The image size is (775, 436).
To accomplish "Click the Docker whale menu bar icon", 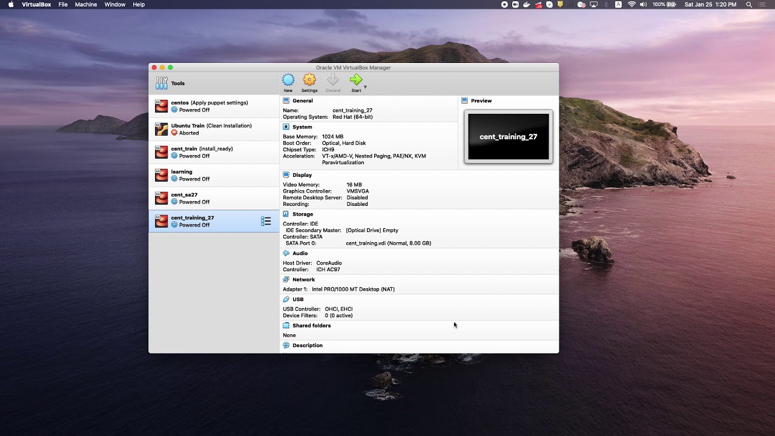I will pos(527,4).
